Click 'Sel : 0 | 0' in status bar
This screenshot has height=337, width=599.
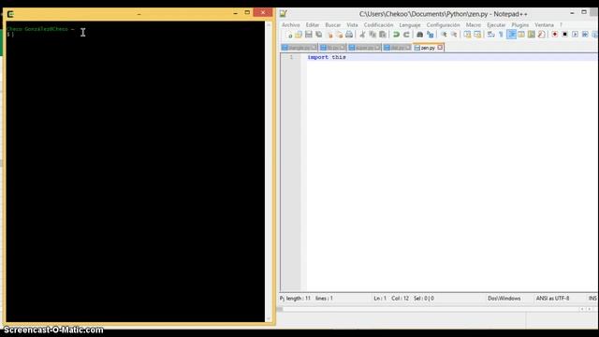(424, 298)
